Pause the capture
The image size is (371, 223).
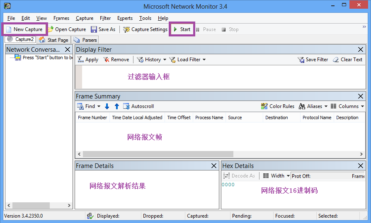[206, 29]
